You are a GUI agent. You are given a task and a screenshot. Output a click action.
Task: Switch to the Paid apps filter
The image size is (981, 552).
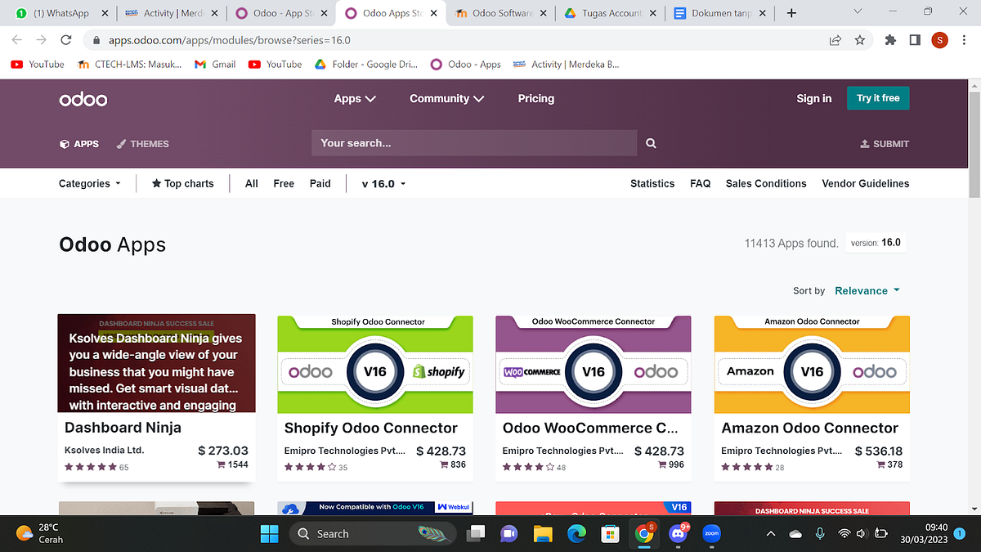click(x=320, y=183)
